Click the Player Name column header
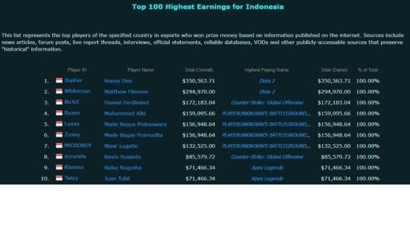This screenshot has width=410, height=230. pos(141,70)
